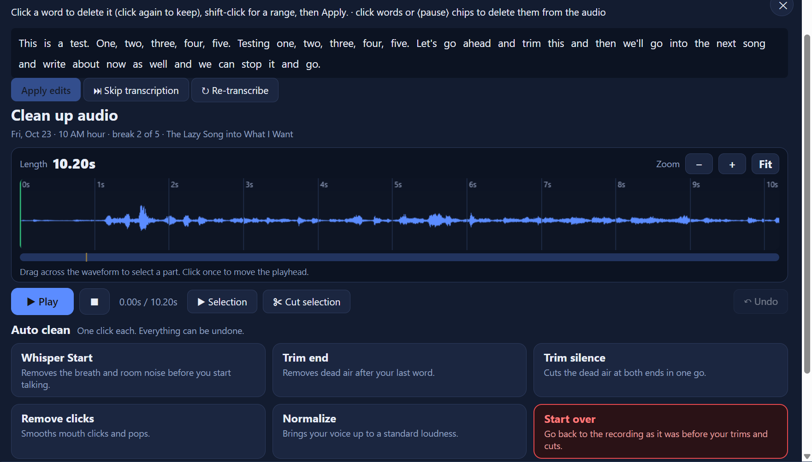Click the Stop playback square button

pos(95,302)
